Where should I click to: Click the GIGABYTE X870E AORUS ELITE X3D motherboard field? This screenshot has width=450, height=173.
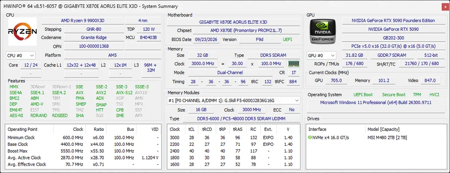tap(233, 22)
